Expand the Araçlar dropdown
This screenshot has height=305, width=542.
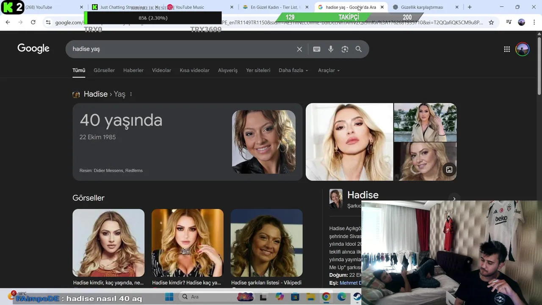(329, 70)
